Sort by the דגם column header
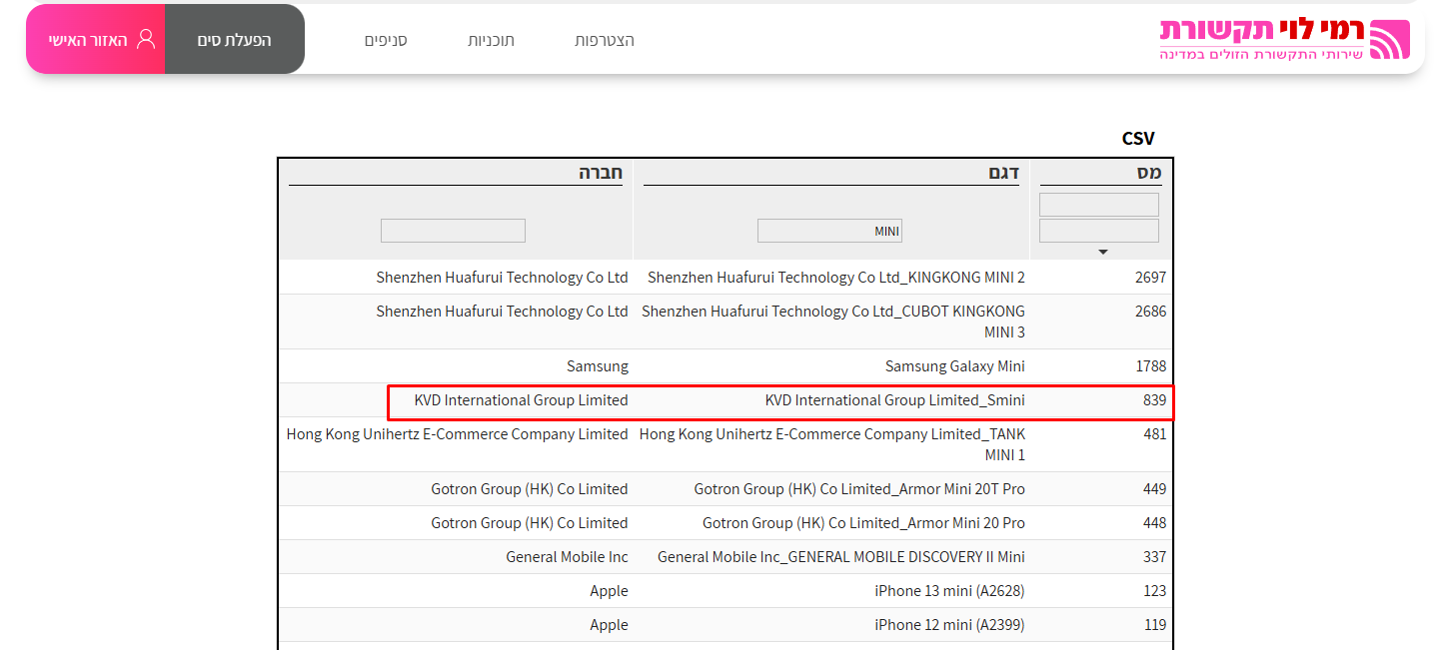Viewport: 1447px width, 650px height. click(x=1003, y=173)
